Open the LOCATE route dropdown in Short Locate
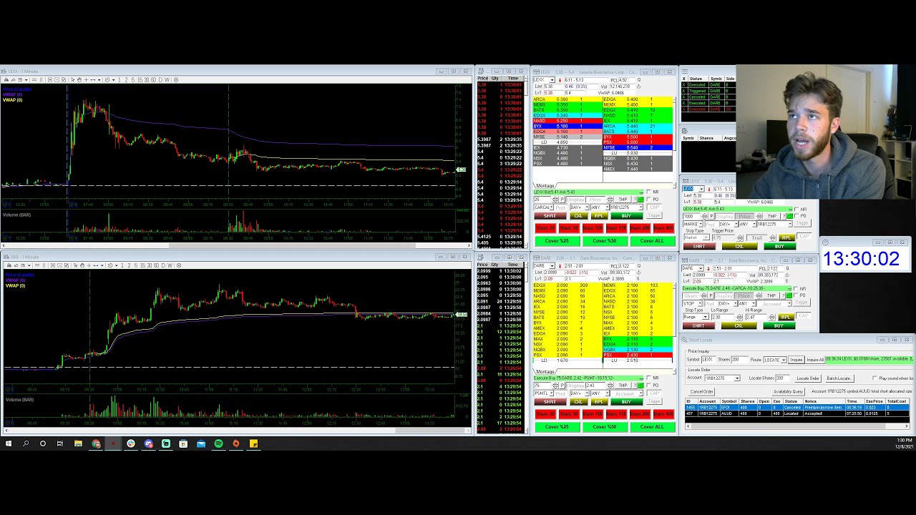 784,360
